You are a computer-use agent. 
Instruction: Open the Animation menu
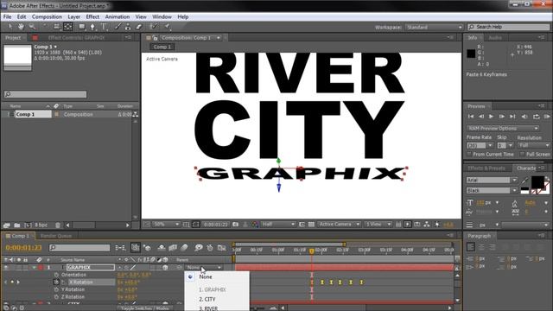pos(118,16)
